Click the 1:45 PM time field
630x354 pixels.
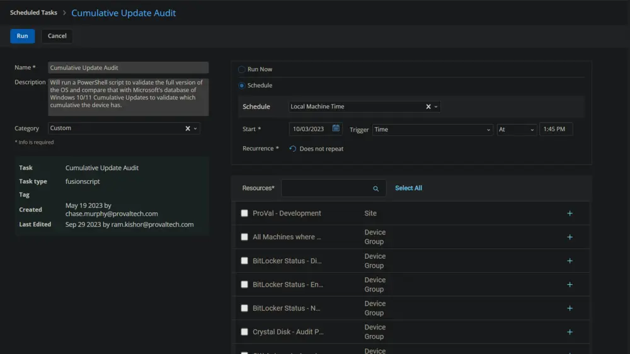pos(556,129)
